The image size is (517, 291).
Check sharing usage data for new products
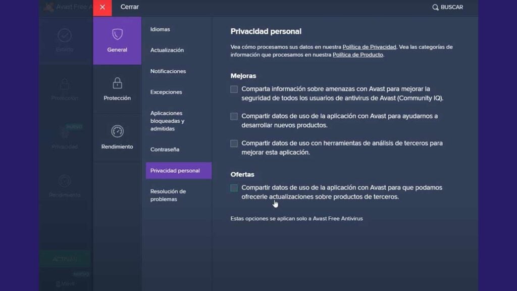coord(234,116)
